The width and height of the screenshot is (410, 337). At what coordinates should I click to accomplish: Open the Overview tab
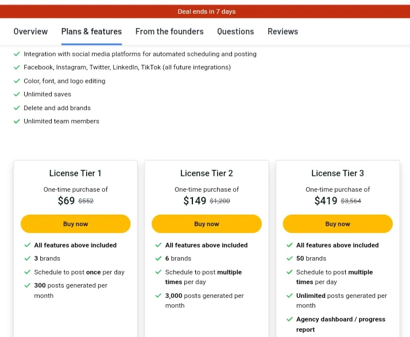coord(30,32)
